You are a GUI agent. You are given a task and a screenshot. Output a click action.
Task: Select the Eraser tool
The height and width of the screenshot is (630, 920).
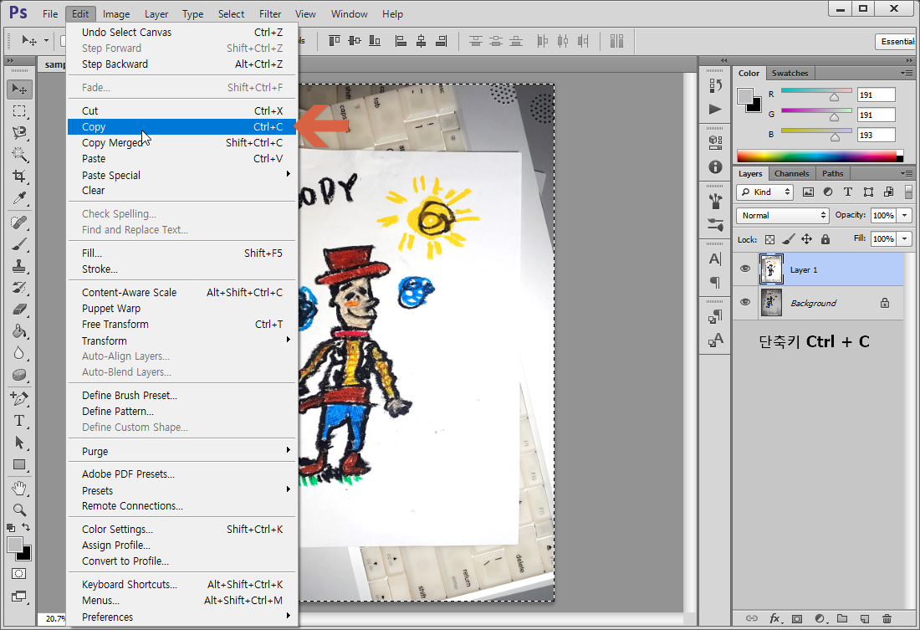pos(19,310)
